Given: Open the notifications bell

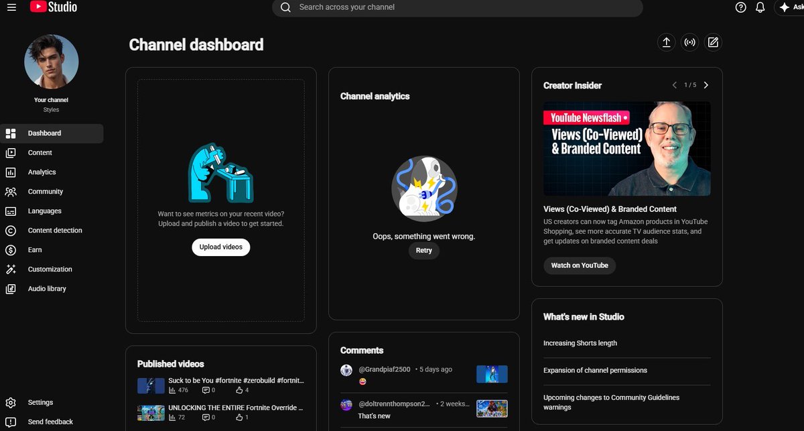Looking at the screenshot, I should [x=760, y=7].
